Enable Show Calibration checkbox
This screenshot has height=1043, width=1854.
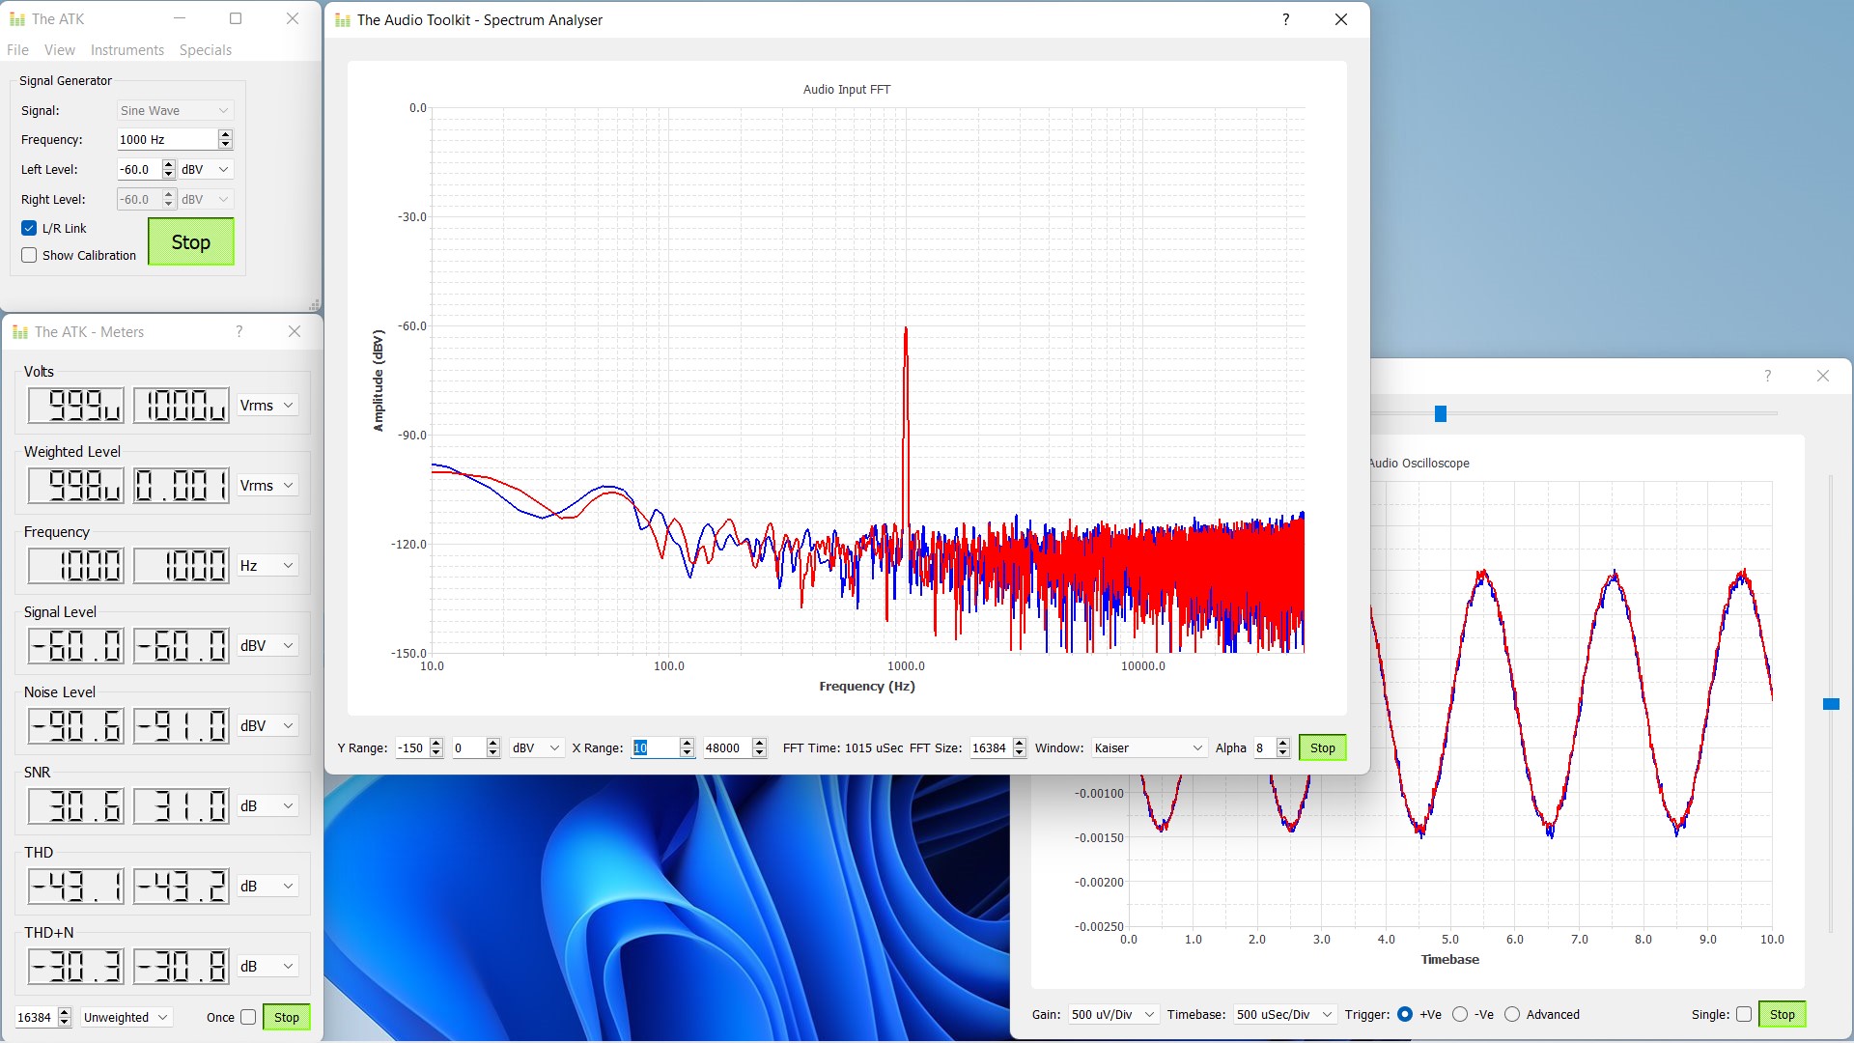[29, 255]
